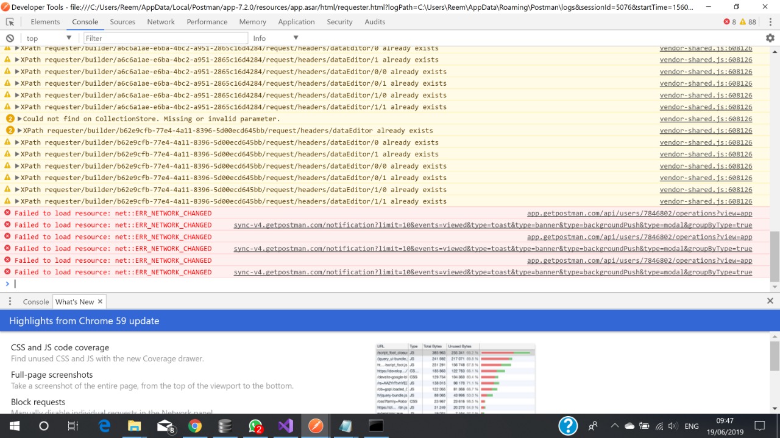Open File Explorer from the taskbar
The image size is (780, 438).
[x=134, y=426]
